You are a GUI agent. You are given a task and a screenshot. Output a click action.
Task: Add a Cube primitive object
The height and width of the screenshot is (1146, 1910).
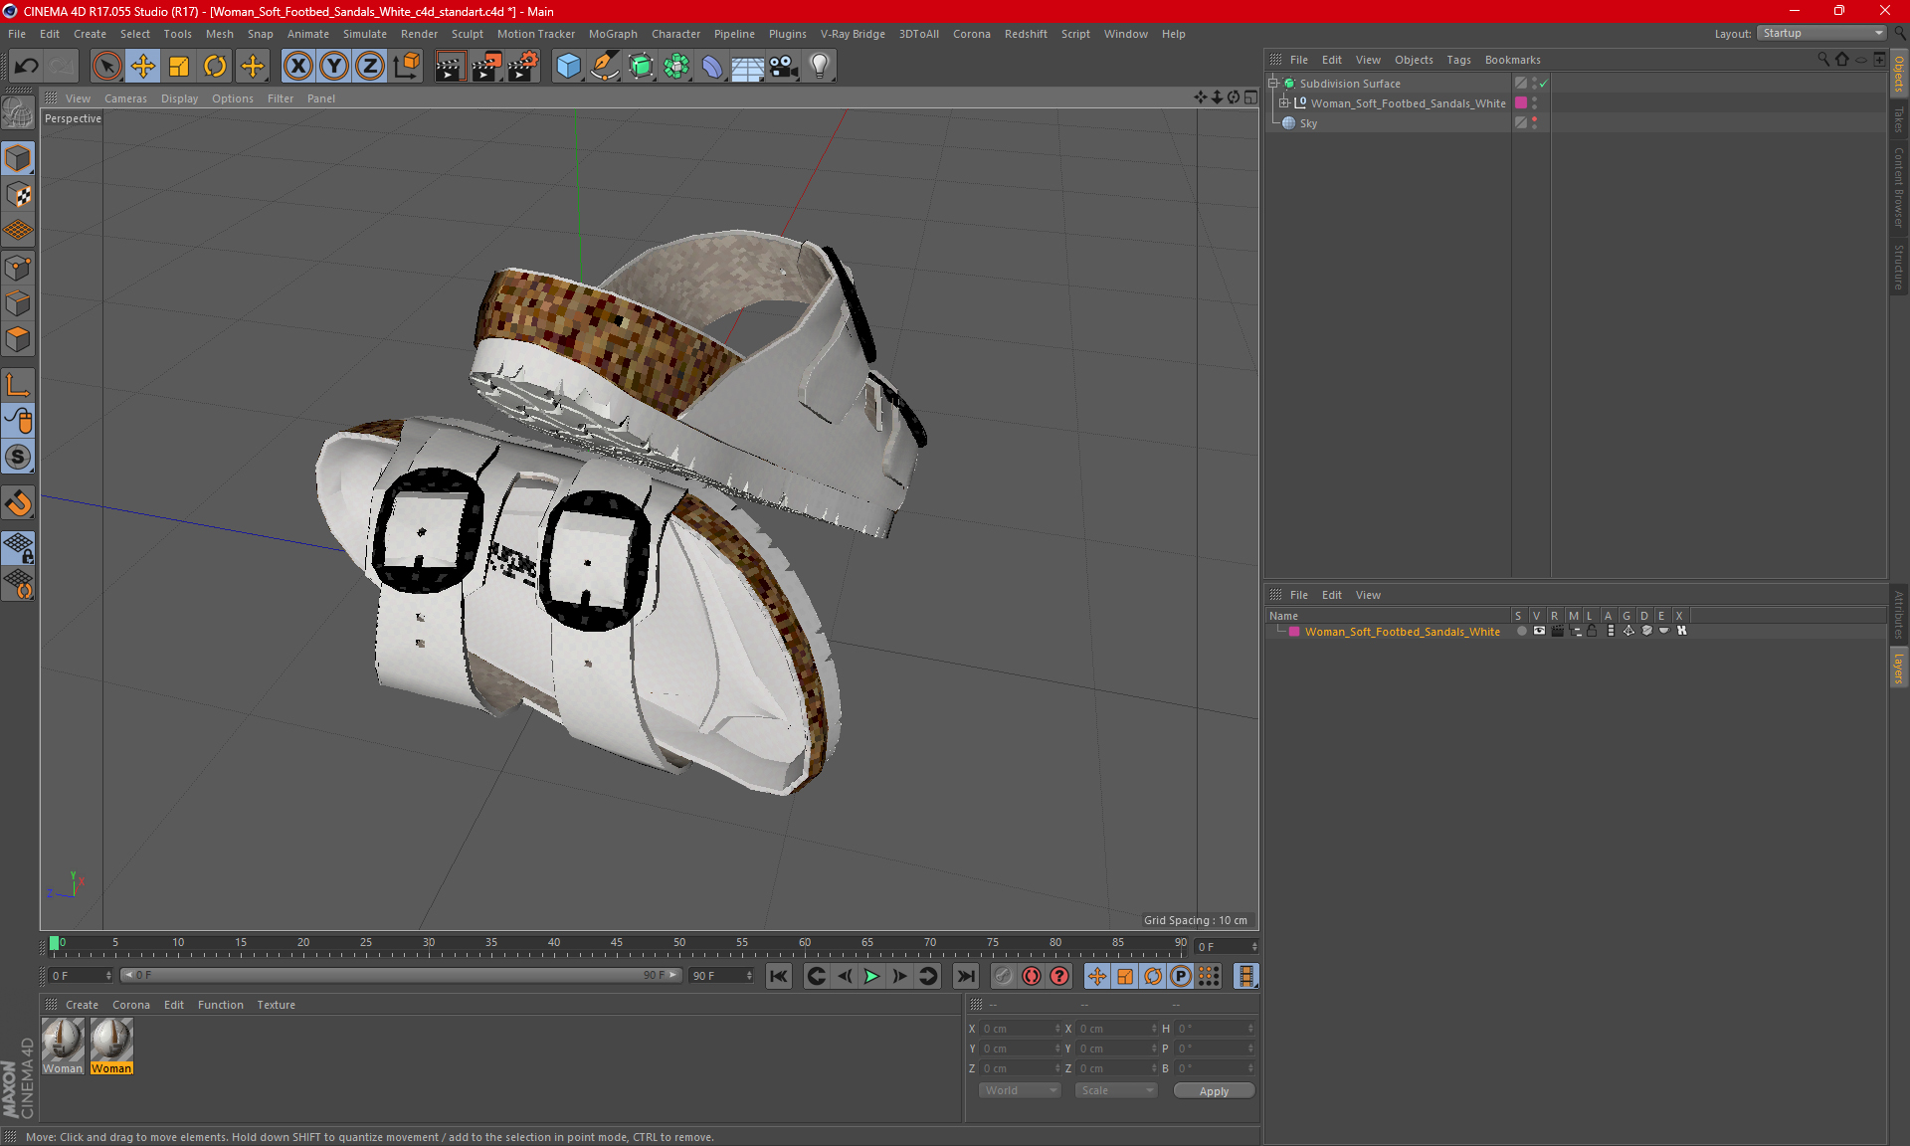[x=568, y=67]
